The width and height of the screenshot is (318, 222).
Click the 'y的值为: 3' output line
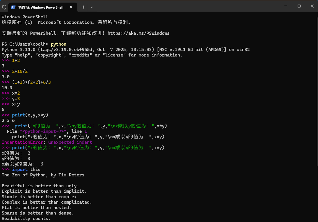tap(16, 159)
